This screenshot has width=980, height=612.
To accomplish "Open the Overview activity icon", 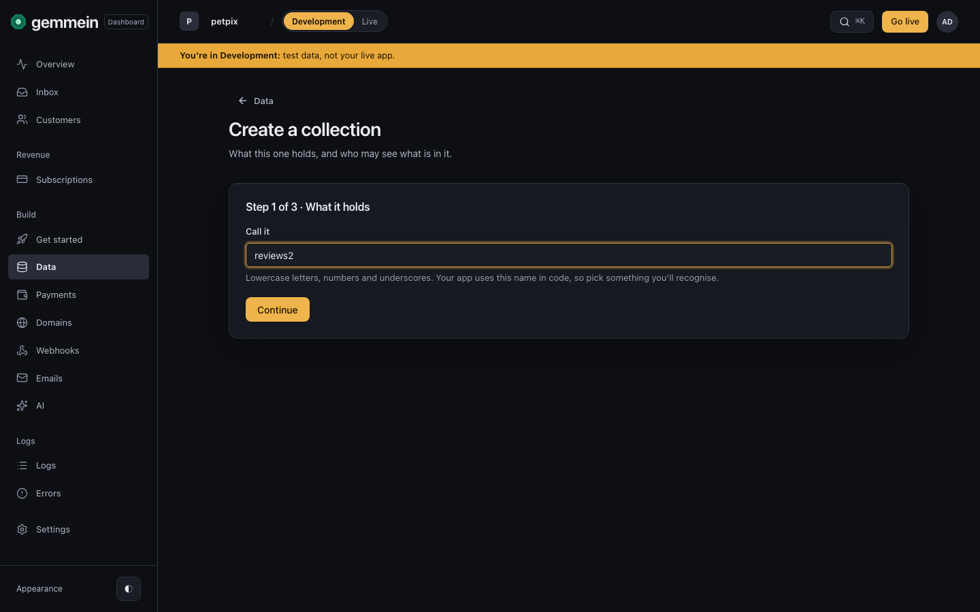I will [x=22, y=64].
